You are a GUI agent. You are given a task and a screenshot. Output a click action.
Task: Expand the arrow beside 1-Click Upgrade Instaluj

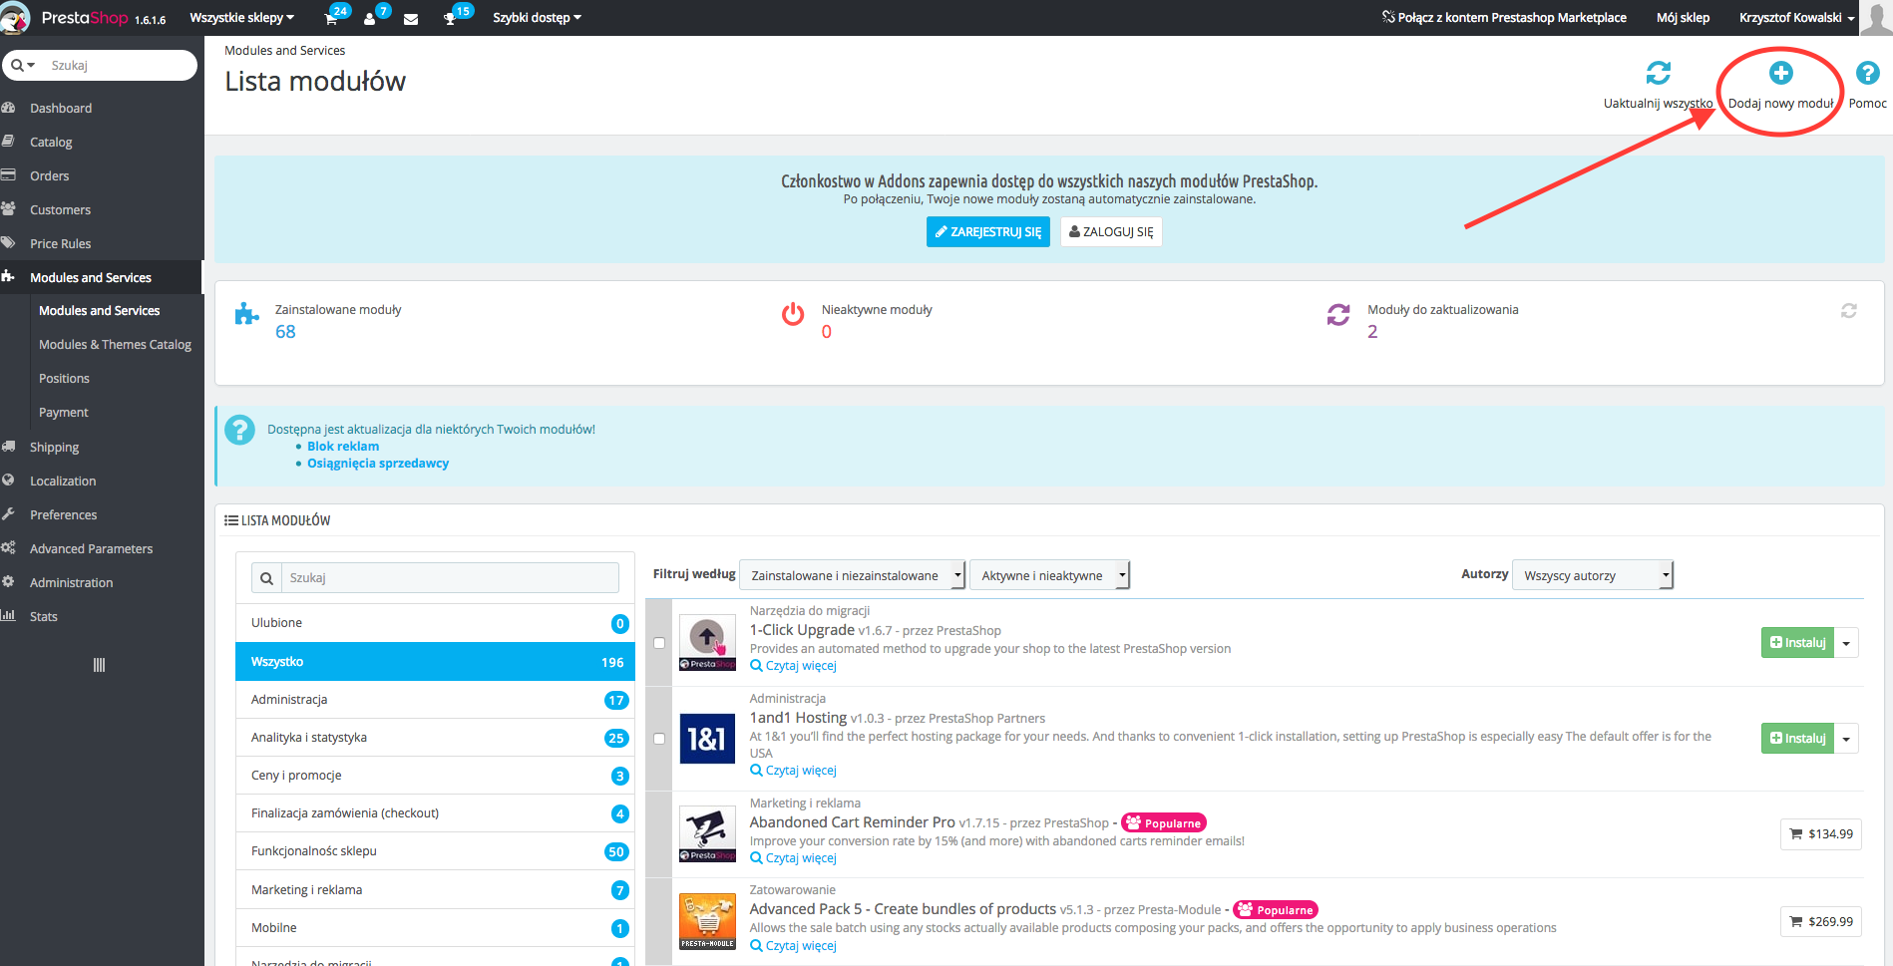(1846, 643)
